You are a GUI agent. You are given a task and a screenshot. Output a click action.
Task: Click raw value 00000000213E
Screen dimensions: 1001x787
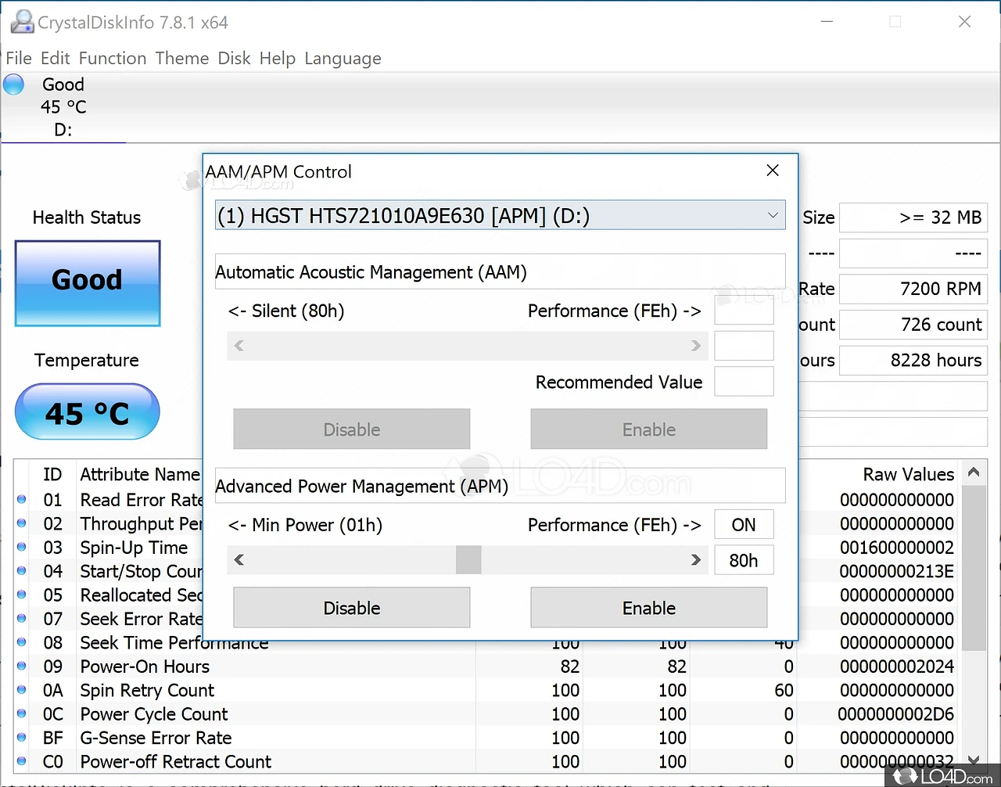(897, 571)
